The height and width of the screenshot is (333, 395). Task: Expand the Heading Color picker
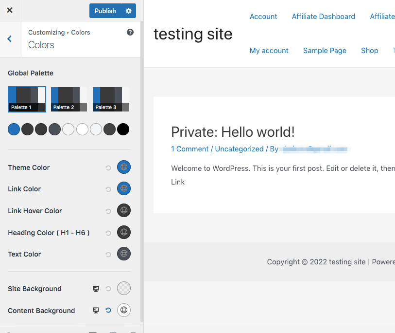click(x=124, y=233)
